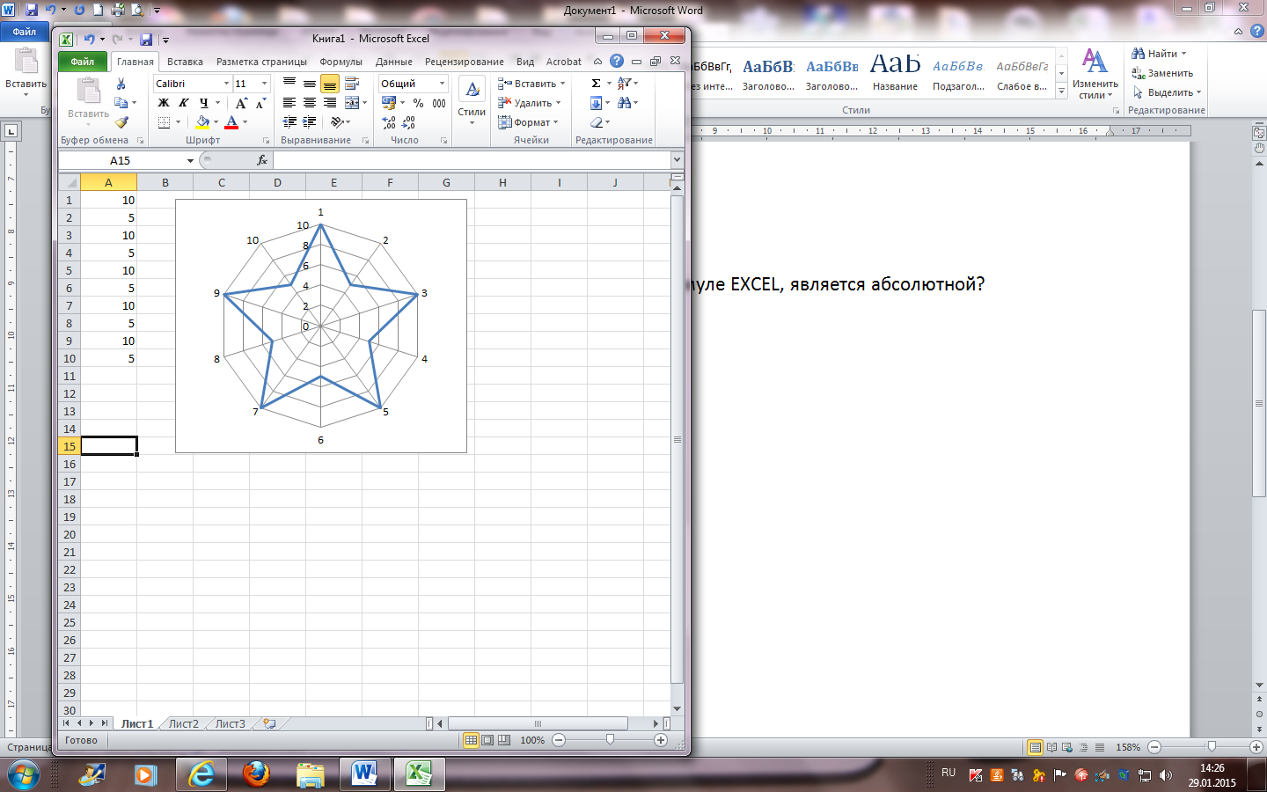Toggle top vertical align in Excel
Viewport: 1267px width, 792px height.
(289, 84)
